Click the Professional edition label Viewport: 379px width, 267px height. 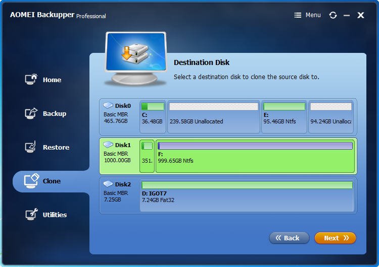click(91, 16)
